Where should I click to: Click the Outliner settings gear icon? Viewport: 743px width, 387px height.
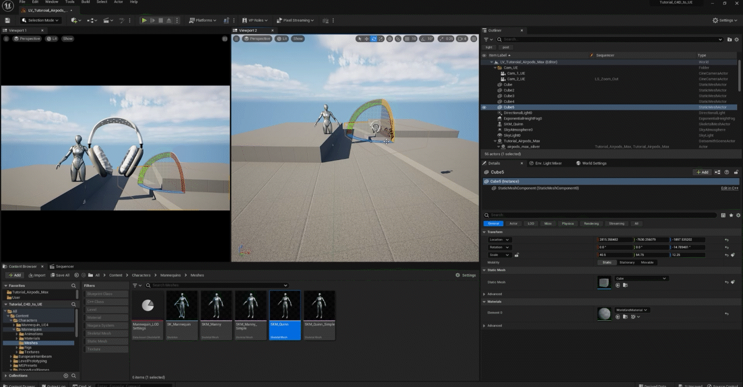738,39
